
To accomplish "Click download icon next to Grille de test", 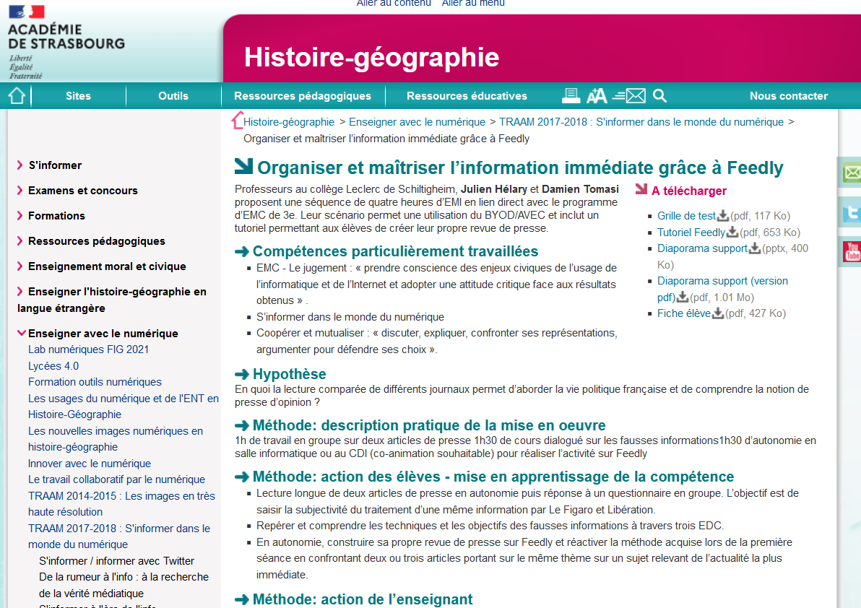I will (722, 216).
